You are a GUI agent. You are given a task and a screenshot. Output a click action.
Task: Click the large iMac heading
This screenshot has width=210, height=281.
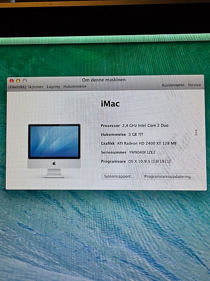(110, 104)
